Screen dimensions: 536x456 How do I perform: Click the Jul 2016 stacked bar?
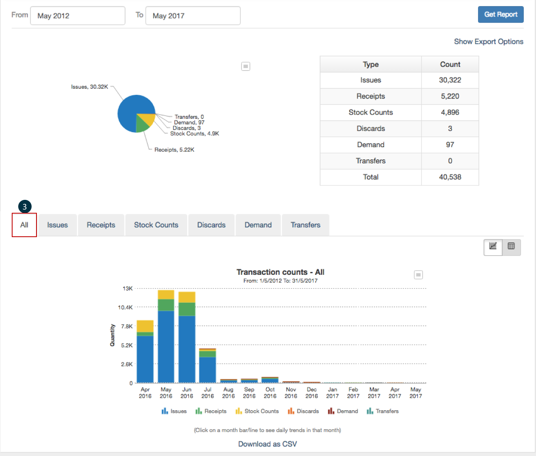[207, 366]
